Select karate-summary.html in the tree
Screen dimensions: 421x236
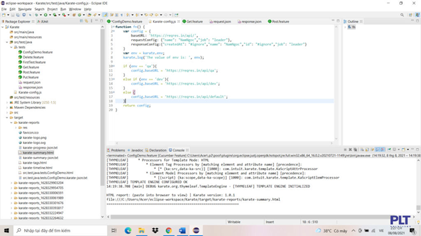pyautogui.click(x=36, y=153)
